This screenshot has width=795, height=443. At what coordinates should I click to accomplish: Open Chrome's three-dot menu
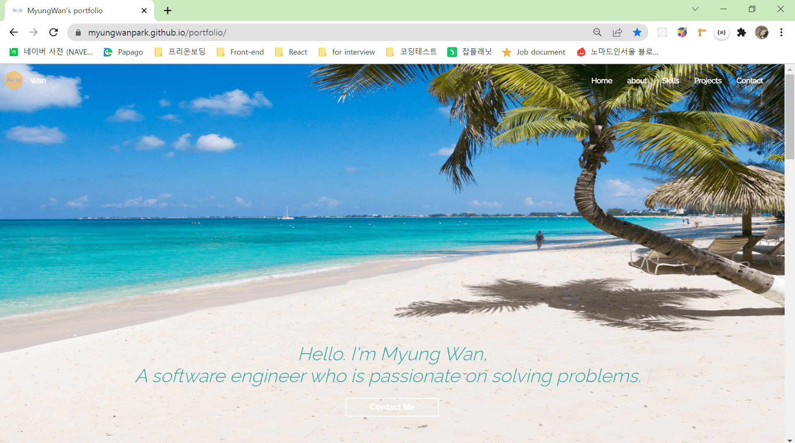tap(781, 32)
